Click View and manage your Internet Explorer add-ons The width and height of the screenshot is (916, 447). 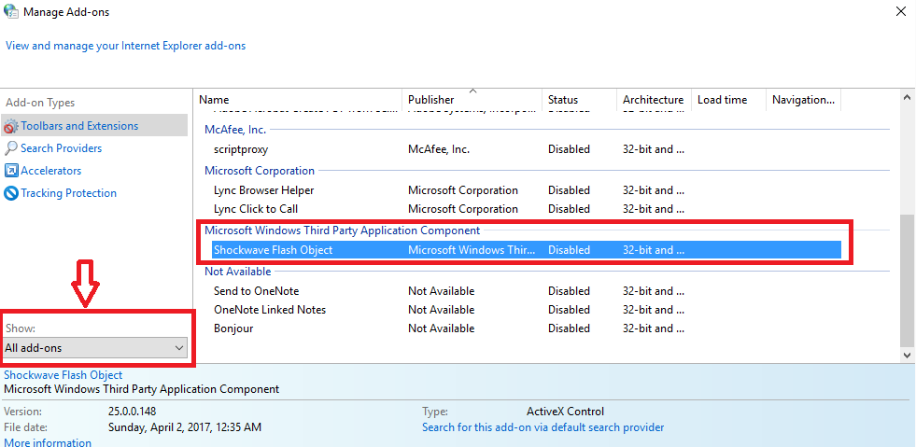126,46
